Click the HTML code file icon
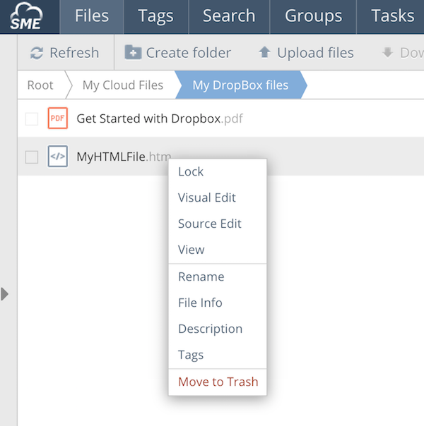Viewport: 424px width, 426px height. pos(57,157)
